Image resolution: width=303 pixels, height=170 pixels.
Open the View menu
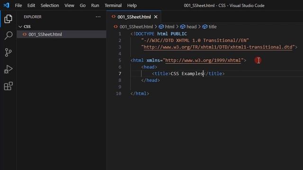tap(69, 5)
